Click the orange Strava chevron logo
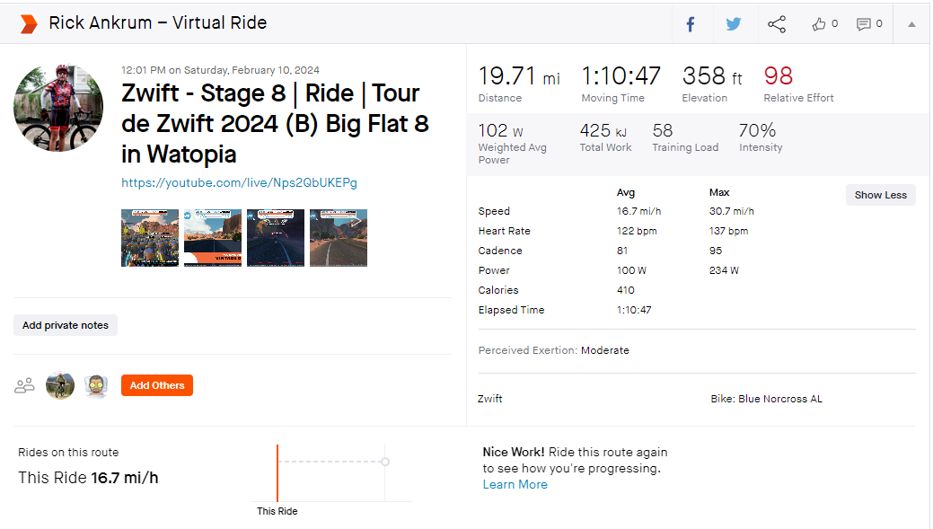The width and height of the screenshot is (933, 529). [29, 24]
